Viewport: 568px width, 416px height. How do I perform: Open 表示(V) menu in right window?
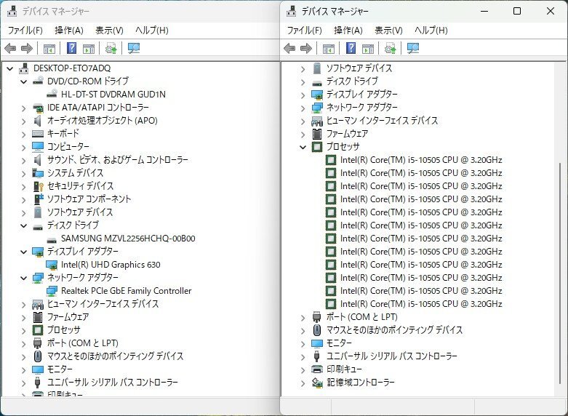tap(388, 31)
